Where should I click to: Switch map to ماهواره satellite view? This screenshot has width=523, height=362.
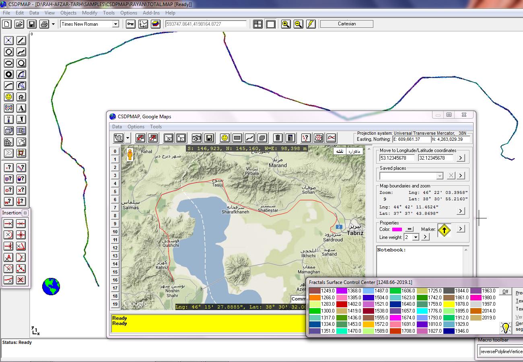coord(355,151)
